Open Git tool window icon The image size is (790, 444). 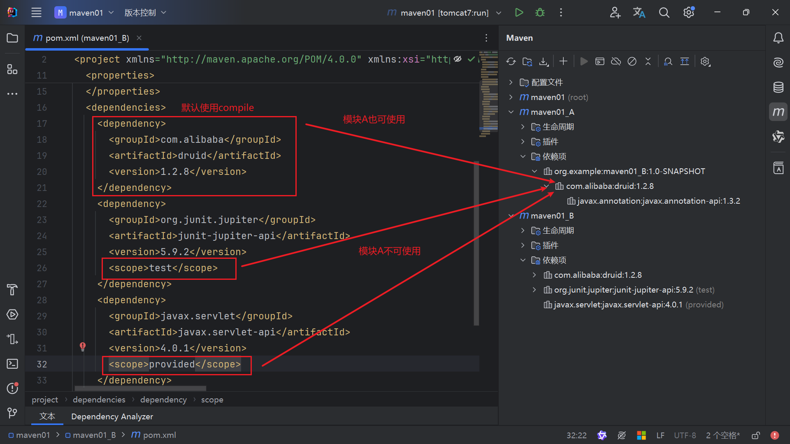pyautogui.click(x=12, y=413)
